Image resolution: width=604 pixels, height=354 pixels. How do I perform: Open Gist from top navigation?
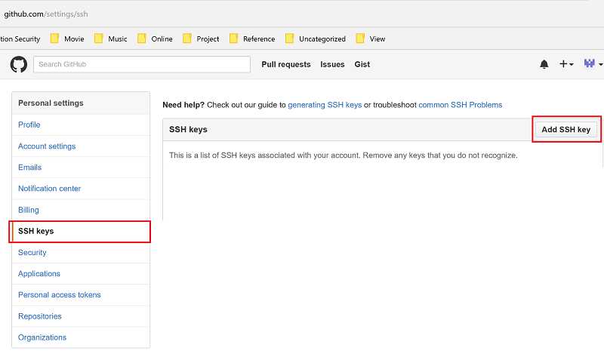[362, 64]
